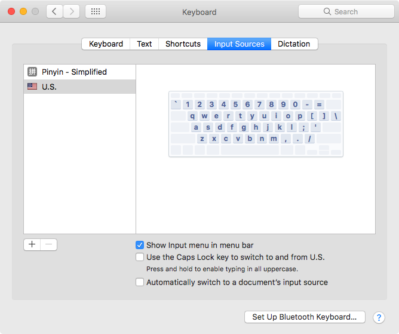The height and width of the screenshot is (334, 399).
Task: Focus the Search field
Action: point(346,11)
